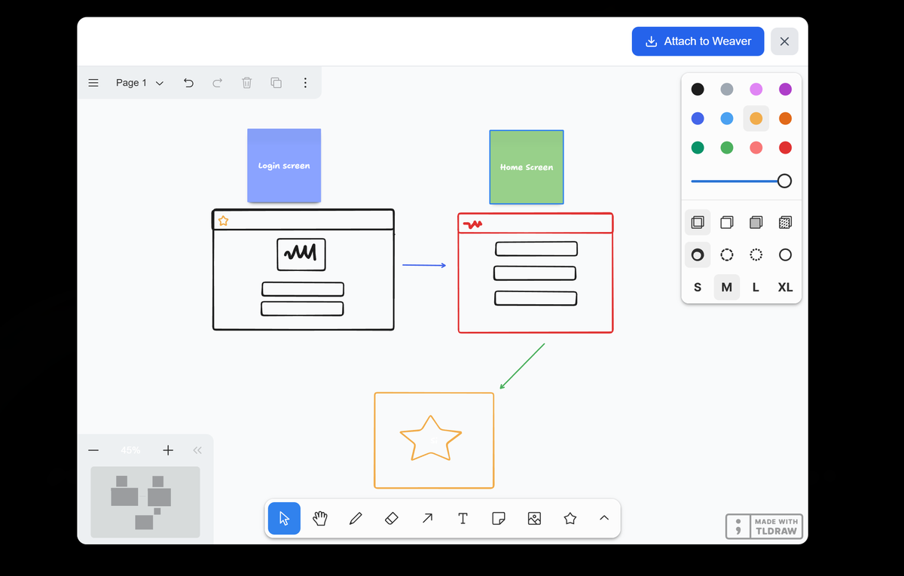Activate the Arrow tool
Image resolution: width=904 pixels, height=576 pixels.
coord(427,518)
